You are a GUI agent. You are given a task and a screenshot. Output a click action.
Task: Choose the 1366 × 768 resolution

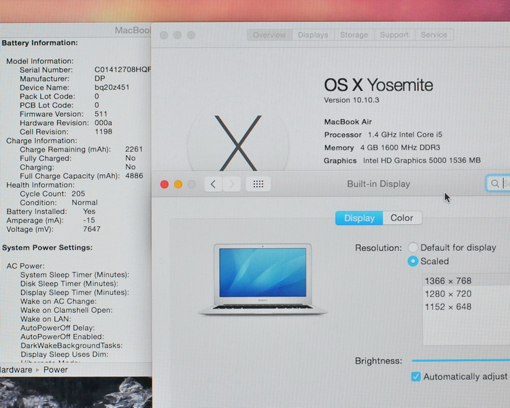[x=466, y=281]
